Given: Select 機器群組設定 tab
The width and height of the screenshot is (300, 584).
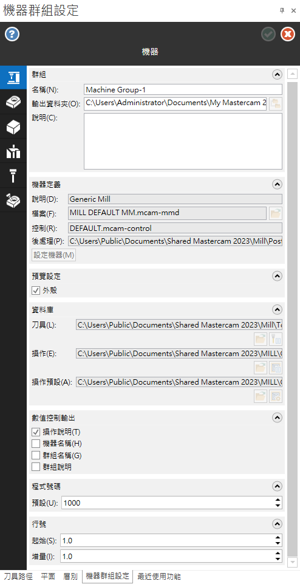Looking at the screenshot, I should [107, 576].
